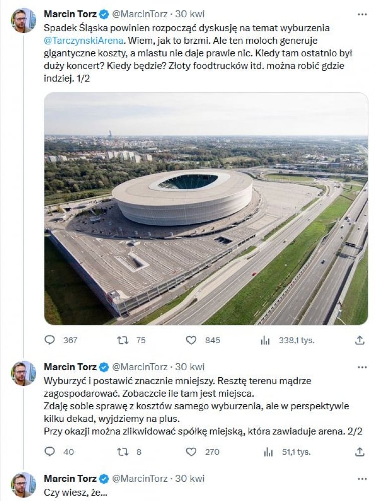The height and width of the screenshot is (501, 375).
Task: Retweet the second tweet with 8 retweets
Action: [x=123, y=452]
